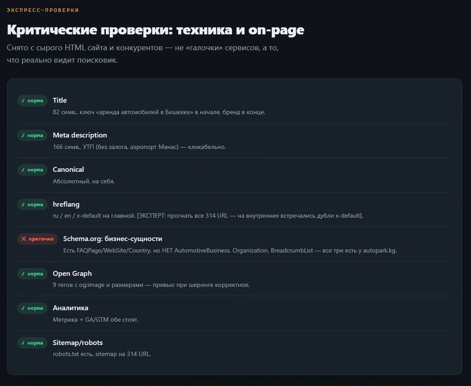Screen dimensions: 471x386
Task: Click the red 'критично' badge for Schema.org
Action: (37, 239)
